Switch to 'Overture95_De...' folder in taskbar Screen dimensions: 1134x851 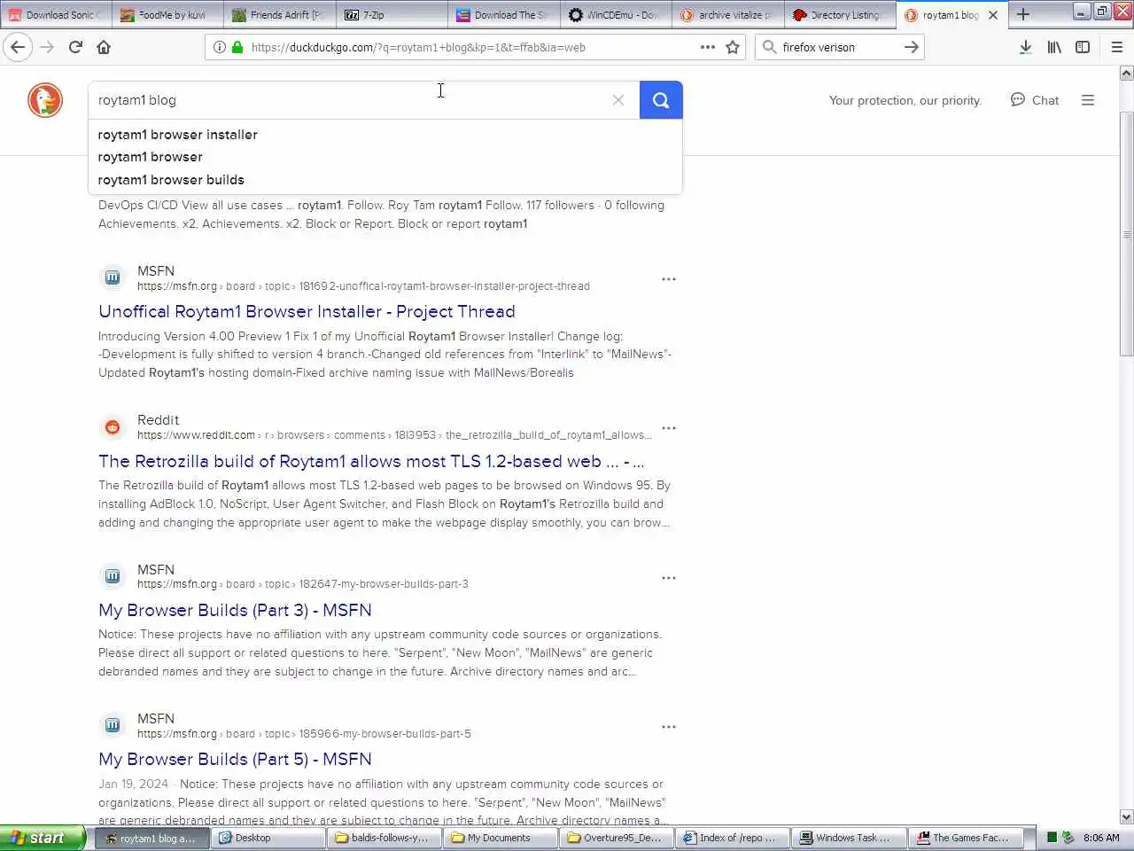(x=617, y=838)
